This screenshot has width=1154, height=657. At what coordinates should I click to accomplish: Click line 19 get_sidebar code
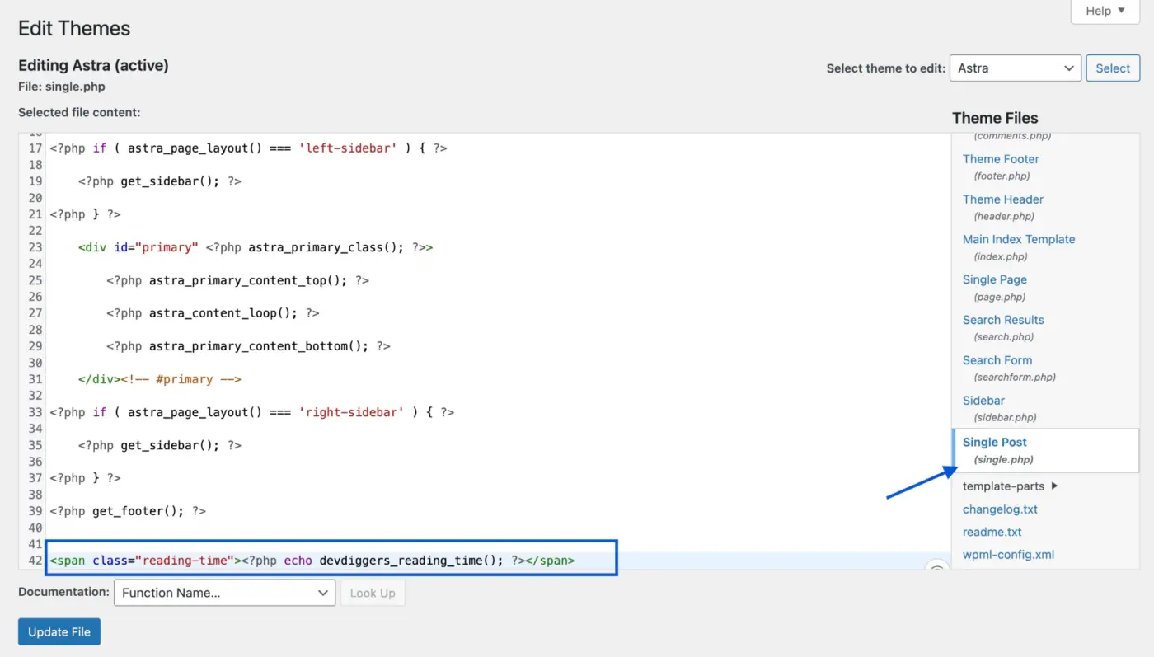tap(160, 181)
